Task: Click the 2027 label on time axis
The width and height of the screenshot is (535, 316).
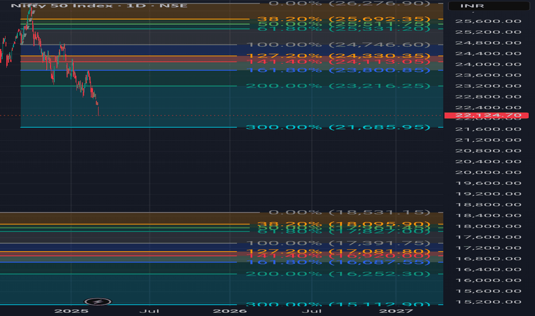Action: 396,311
